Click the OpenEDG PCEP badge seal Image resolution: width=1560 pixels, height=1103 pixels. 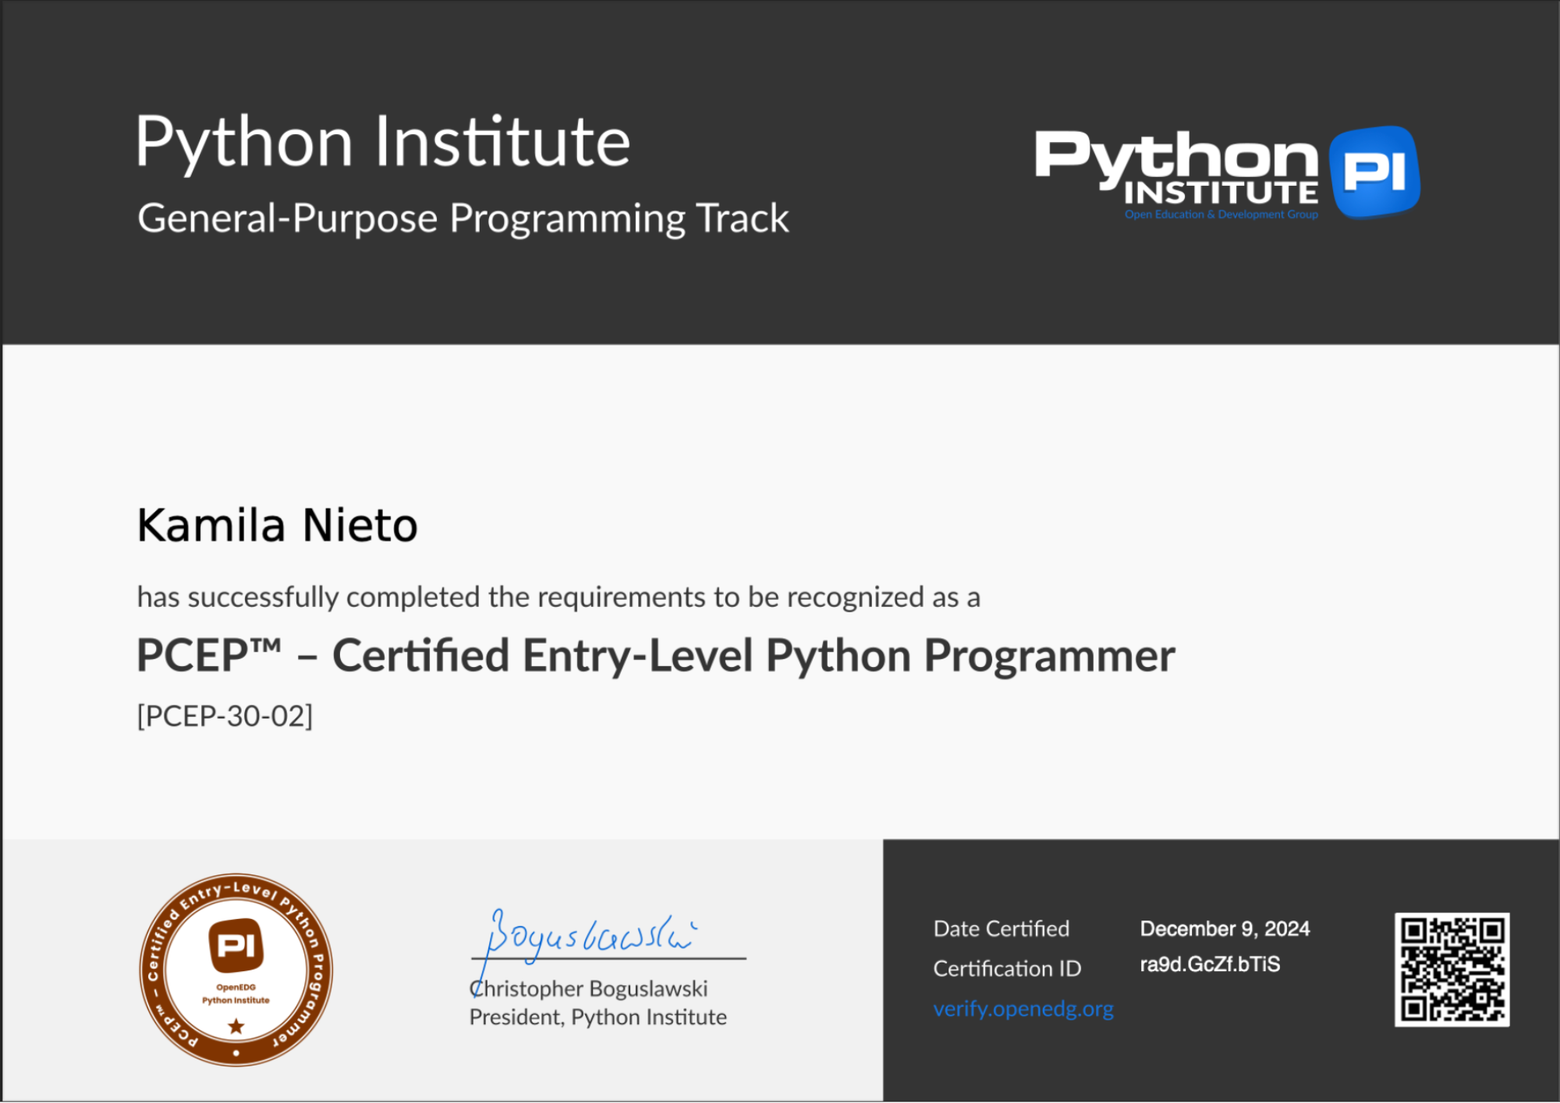click(x=236, y=970)
